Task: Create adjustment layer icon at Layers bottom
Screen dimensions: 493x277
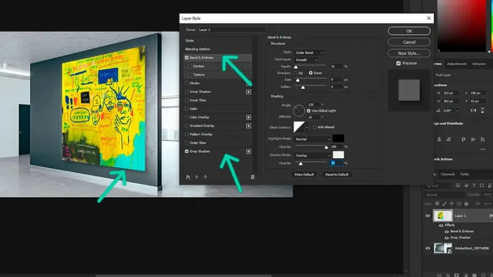Action: [x=466, y=275]
